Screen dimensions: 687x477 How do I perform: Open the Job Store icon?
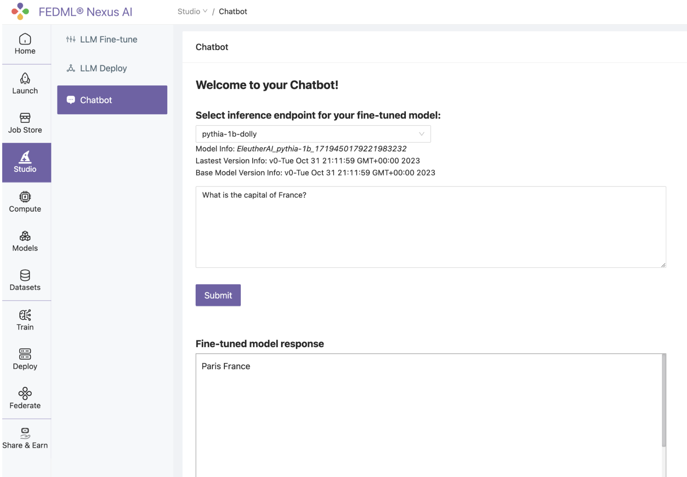click(x=25, y=118)
